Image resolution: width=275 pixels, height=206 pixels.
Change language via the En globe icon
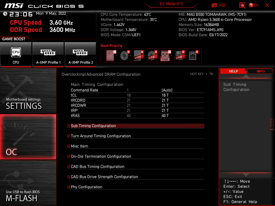pos(254,5)
